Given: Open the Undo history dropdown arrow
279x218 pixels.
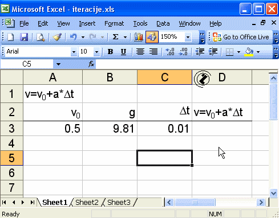Looking at the screenshot, I should click(x=83, y=37).
